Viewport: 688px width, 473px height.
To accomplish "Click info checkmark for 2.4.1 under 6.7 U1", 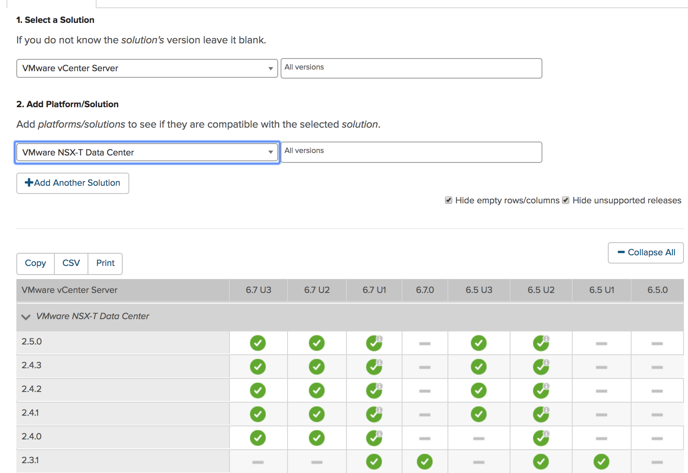I will tap(374, 414).
